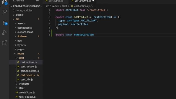This screenshot has height=99, width=176.
Task: Click JS icon of cart.actions.js in the tree
Action: pyautogui.click(x=18, y=62)
